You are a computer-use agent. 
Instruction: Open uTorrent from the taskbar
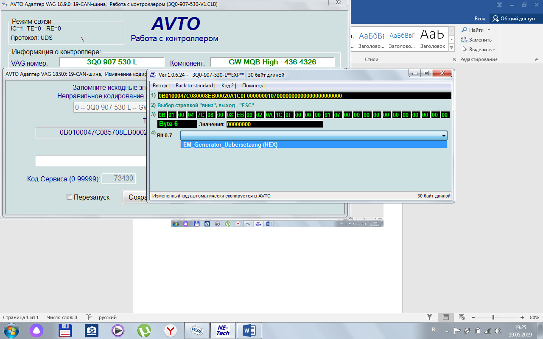(144, 330)
